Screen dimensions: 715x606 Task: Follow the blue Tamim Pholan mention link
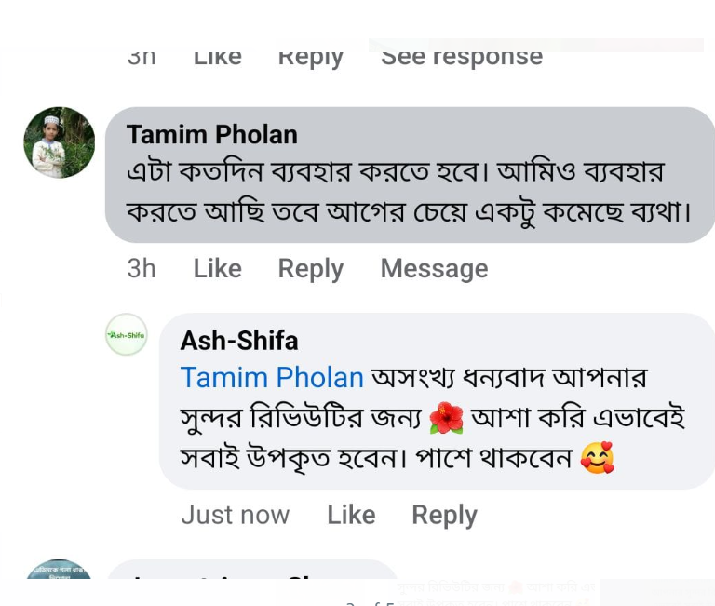[272, 377]
